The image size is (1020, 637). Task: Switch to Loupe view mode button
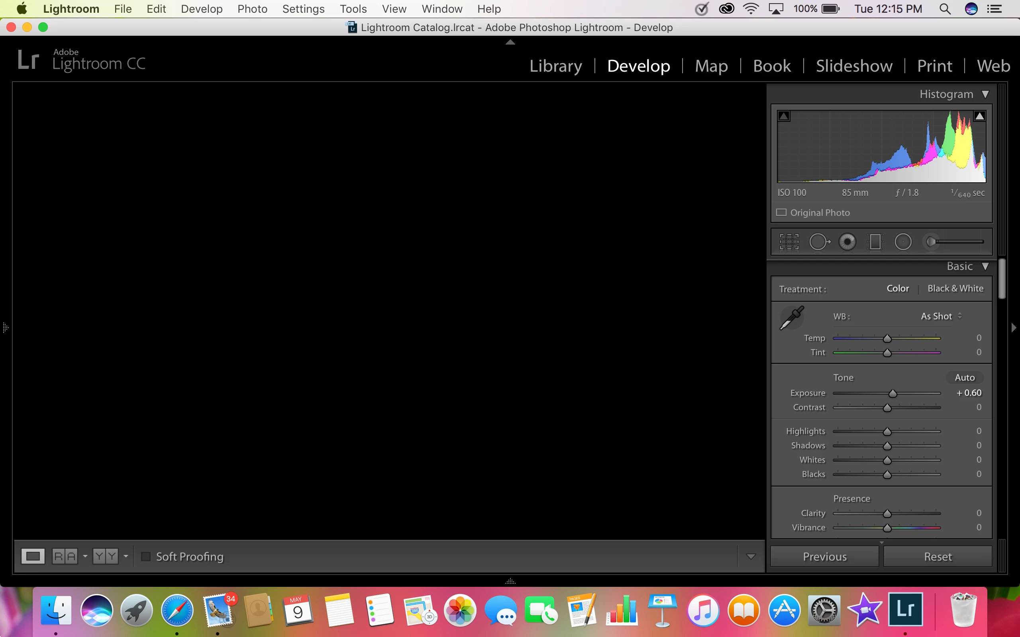click(x=33, y=556)
